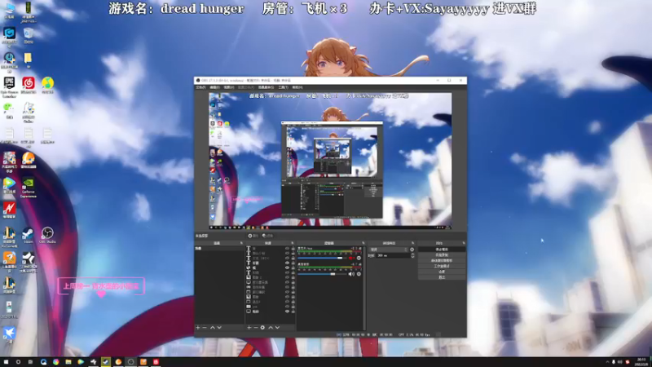The height and width of the screenshot is (367, 652).
Task: Toggle visibility eye of topmost source row
Action: pos(287,249)
